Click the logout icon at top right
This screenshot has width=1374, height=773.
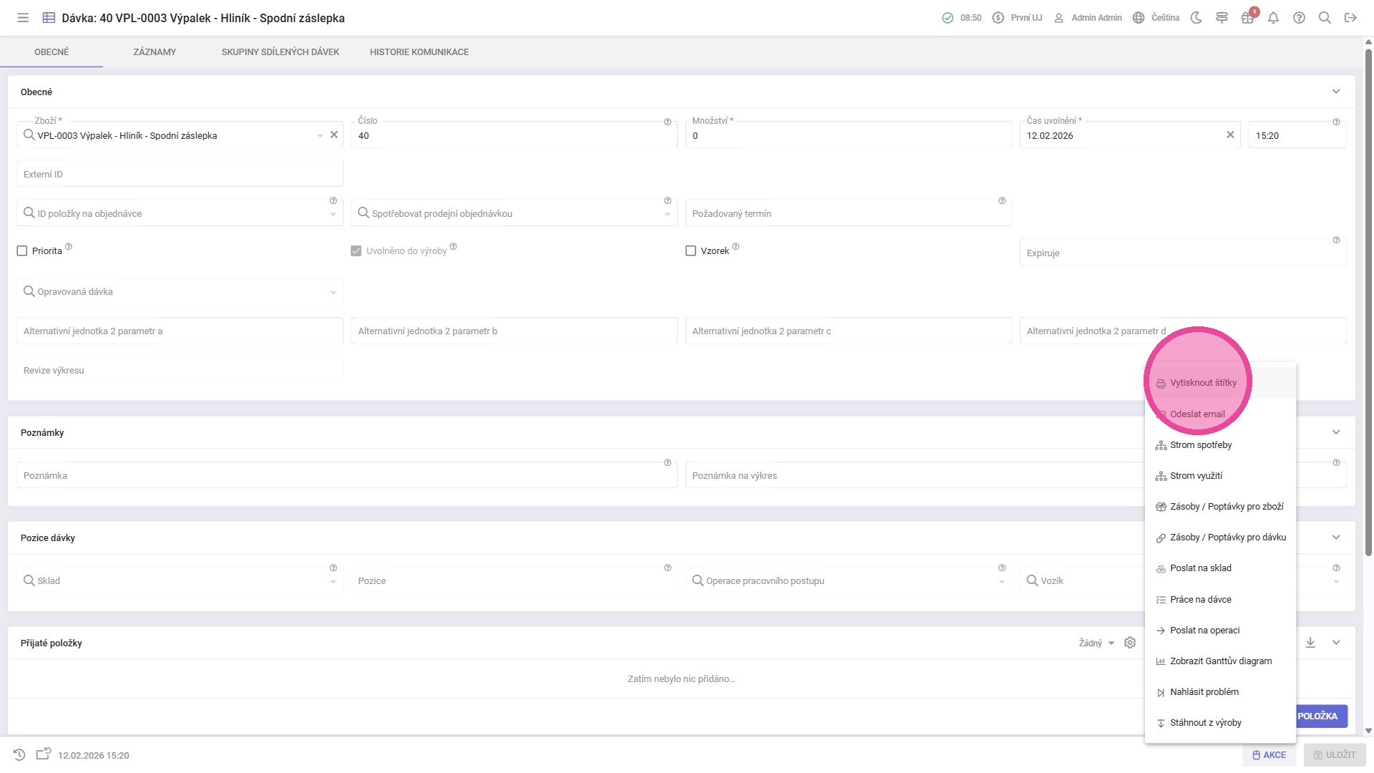click(x=1350, y=18)
